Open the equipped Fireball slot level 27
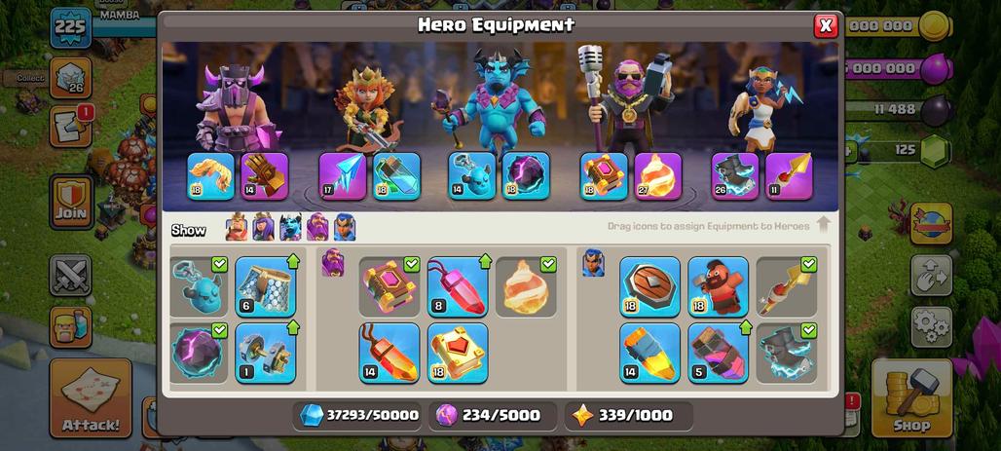Screen dimensions: 1001x451 point(658,175)
